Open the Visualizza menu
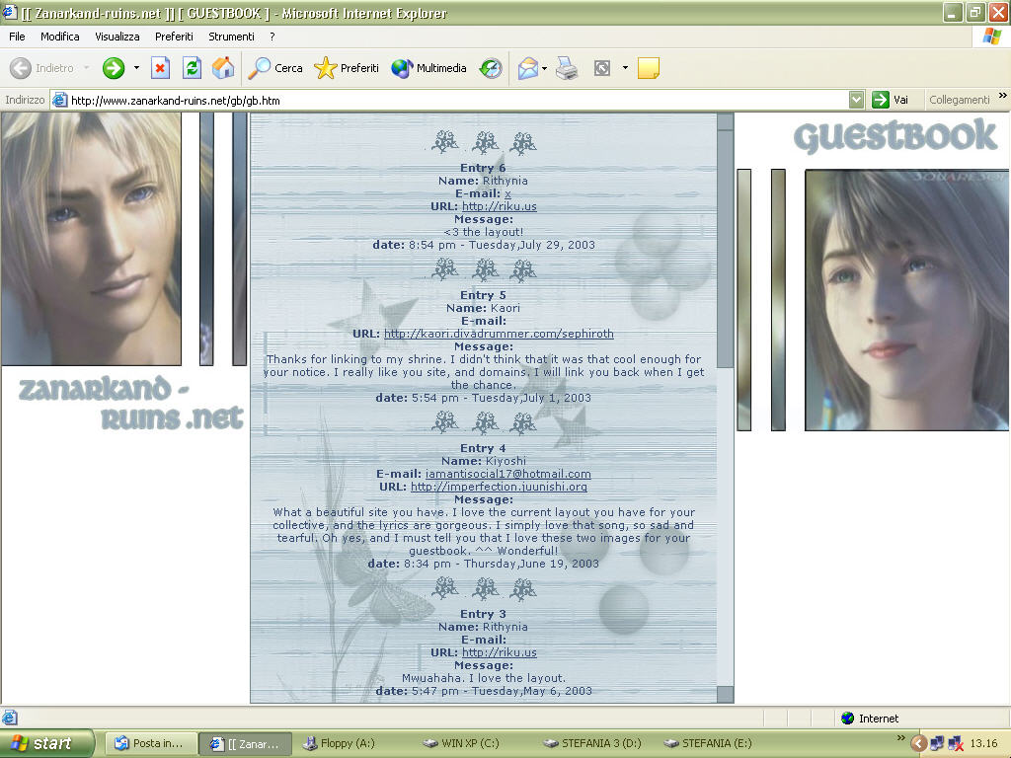Viewport: 1011px width, 758px height. point(117,37)
